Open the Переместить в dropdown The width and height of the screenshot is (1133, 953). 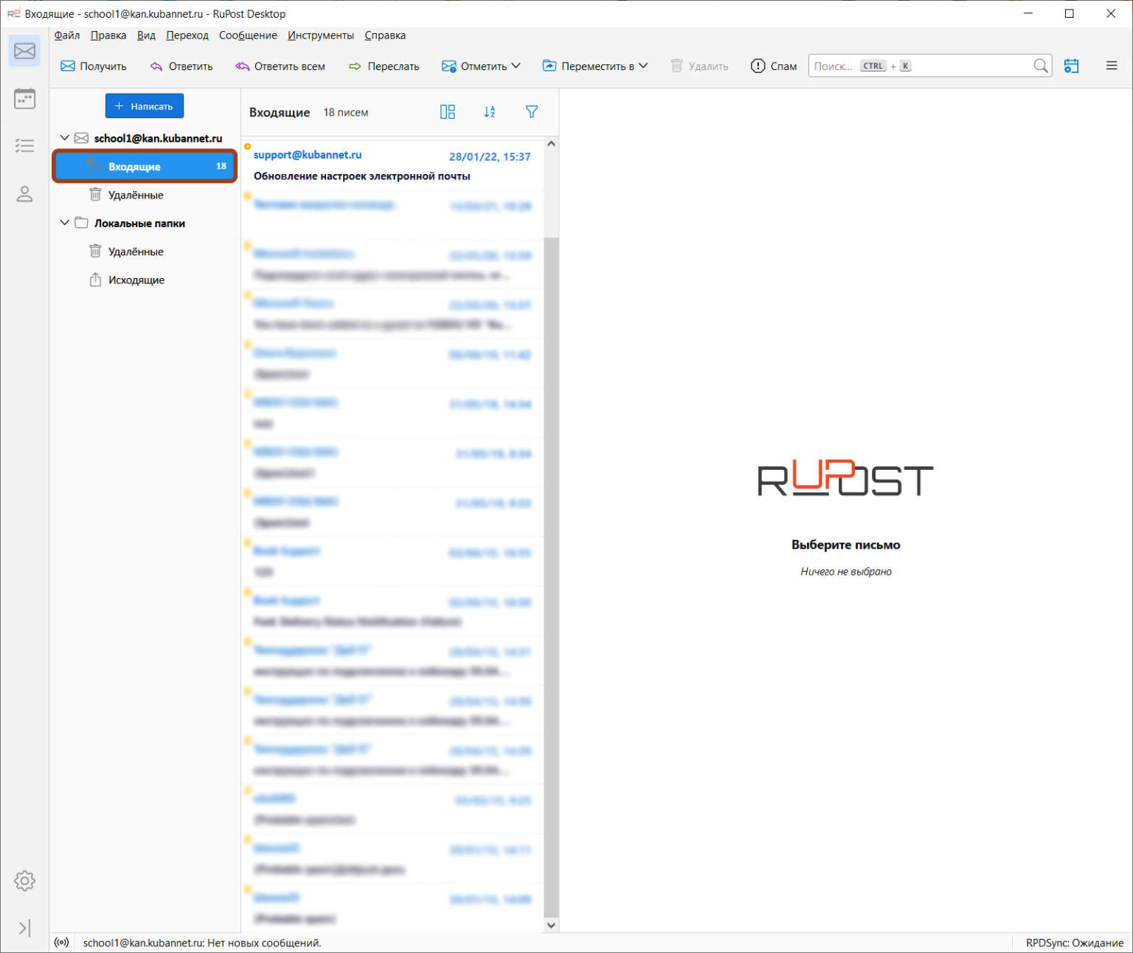[595, 66]
